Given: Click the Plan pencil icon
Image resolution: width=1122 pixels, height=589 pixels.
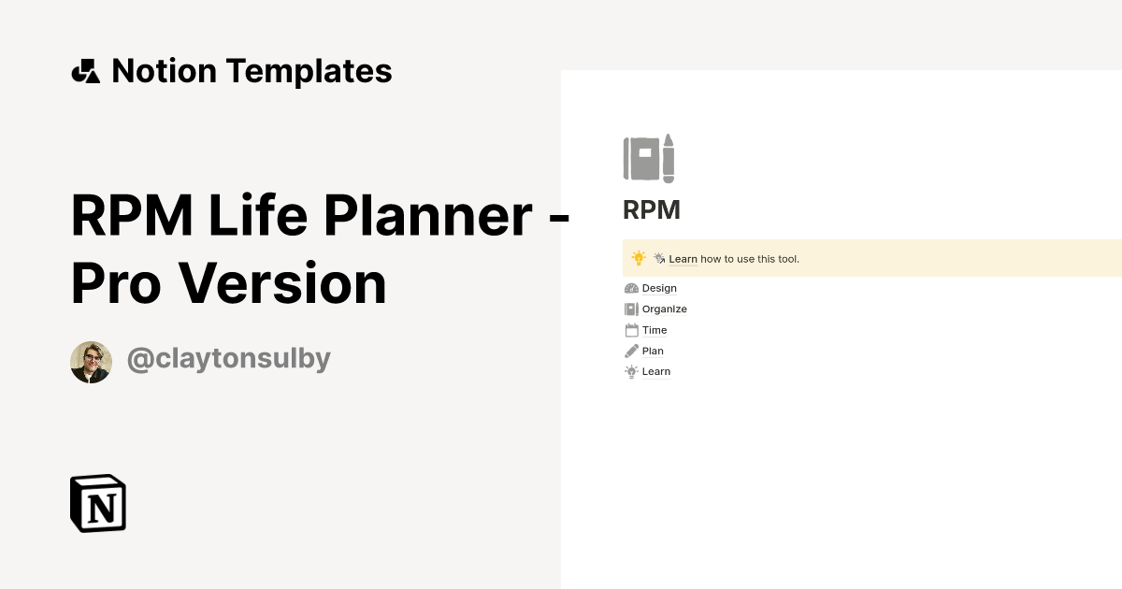Looking at the screenshot, I should pos(632,351).
